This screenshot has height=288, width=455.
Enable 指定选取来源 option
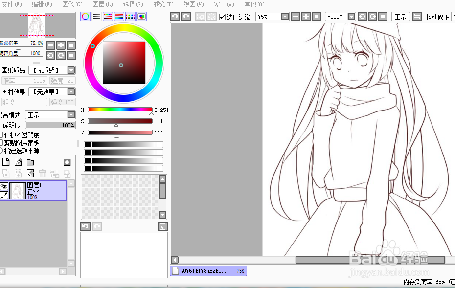(x=1, y=151)
